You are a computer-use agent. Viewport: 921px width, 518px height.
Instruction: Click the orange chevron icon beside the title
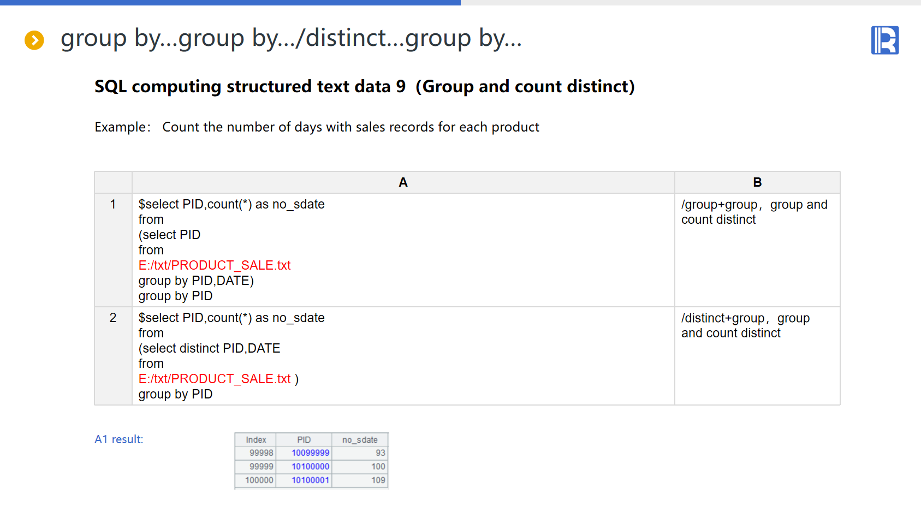(34, 40)
